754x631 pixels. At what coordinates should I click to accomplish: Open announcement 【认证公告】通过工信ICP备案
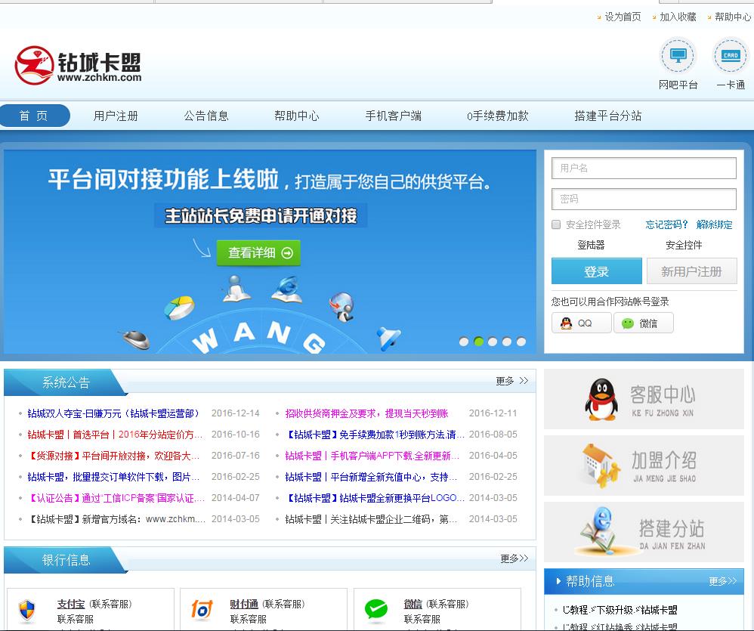click(116, 498)
